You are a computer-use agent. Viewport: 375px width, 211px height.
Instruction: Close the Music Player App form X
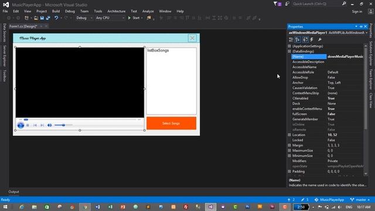192,38
